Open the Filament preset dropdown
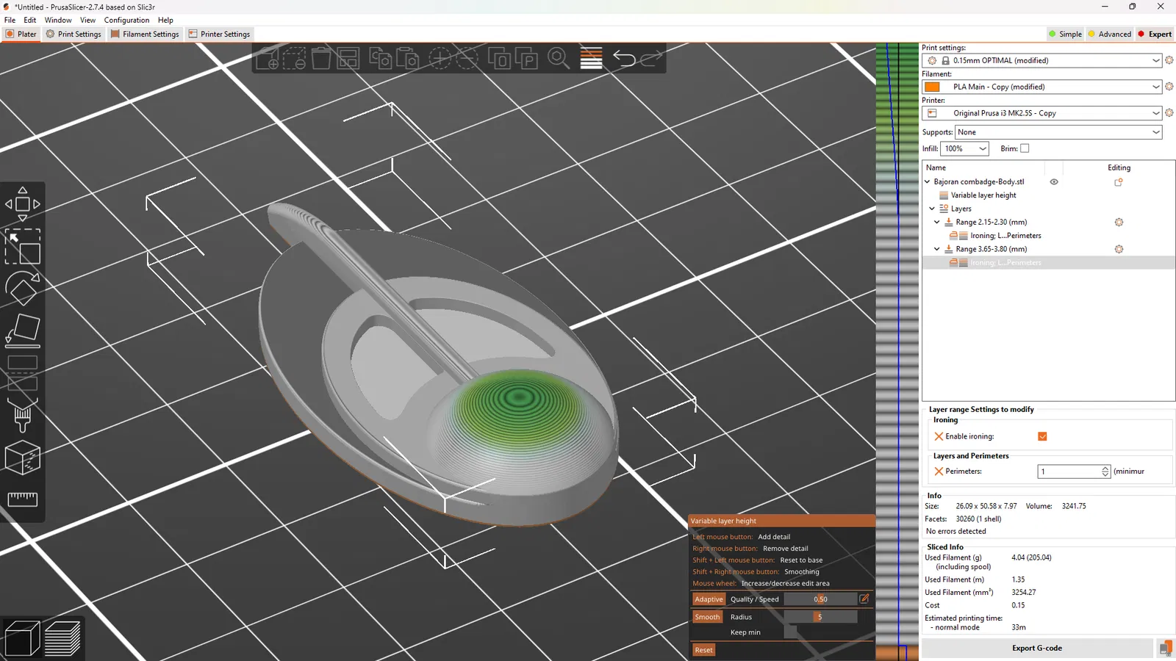This screenshot has width=1176, height=661. (1042, 87)
